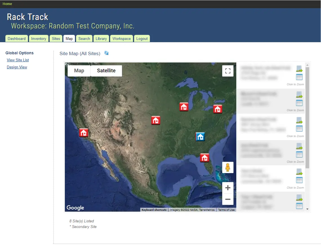Click the Home link in top bar
This screenshot has width=321, height=248.
coord(7,4)
